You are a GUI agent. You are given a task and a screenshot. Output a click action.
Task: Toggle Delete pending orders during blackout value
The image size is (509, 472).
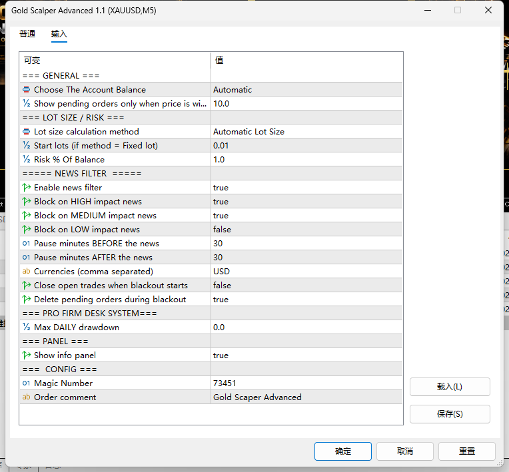(306, 299)
